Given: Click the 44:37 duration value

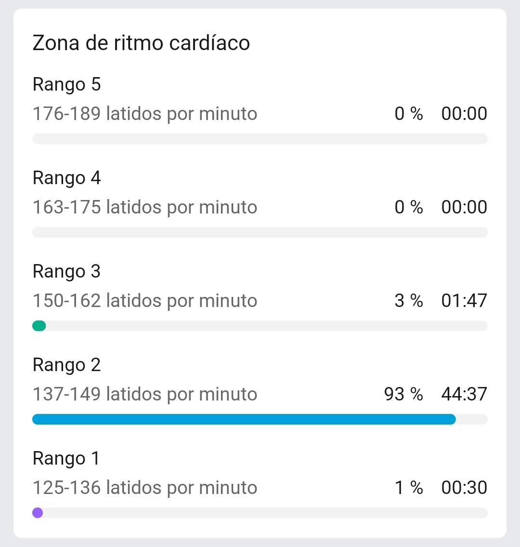Looking at the screenshot, I should (x=464, y=394).
